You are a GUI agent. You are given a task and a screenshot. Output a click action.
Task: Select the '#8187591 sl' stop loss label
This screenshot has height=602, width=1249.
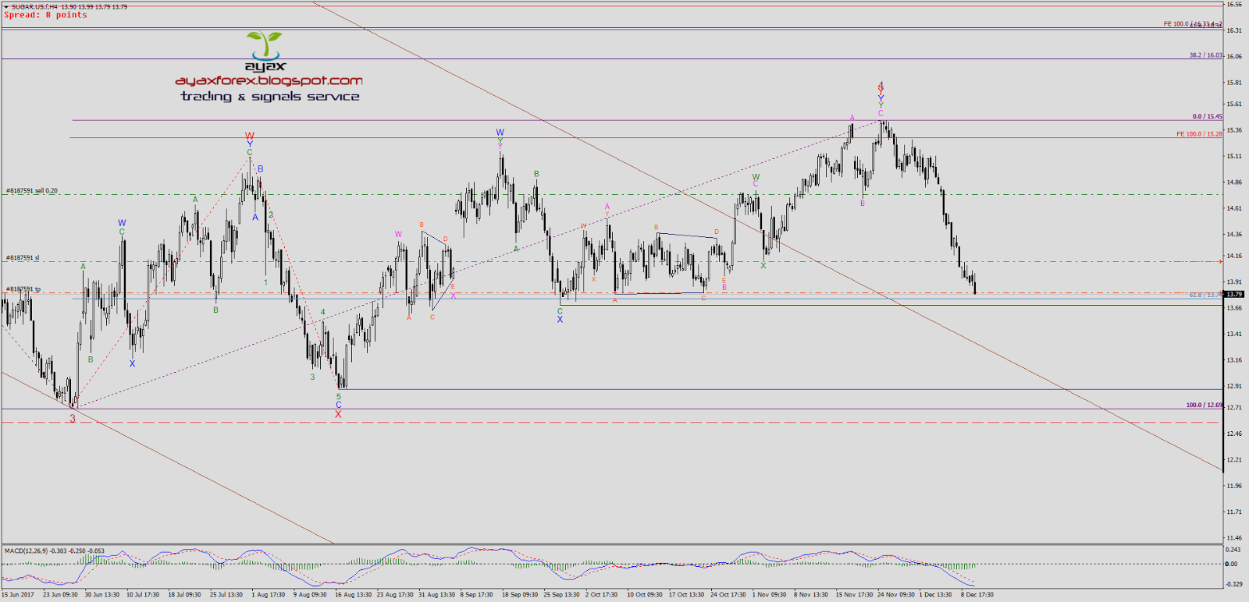[x=23, y=258]
